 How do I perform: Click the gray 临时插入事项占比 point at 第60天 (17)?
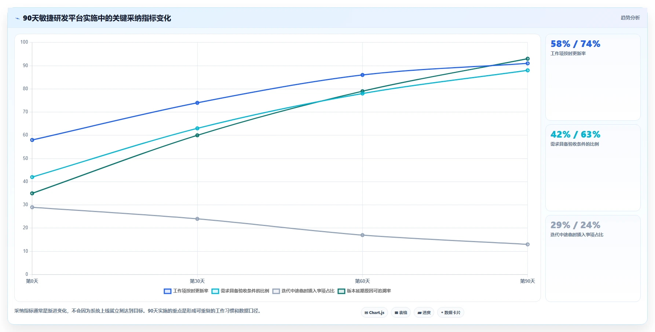click(x=362, y=235)
